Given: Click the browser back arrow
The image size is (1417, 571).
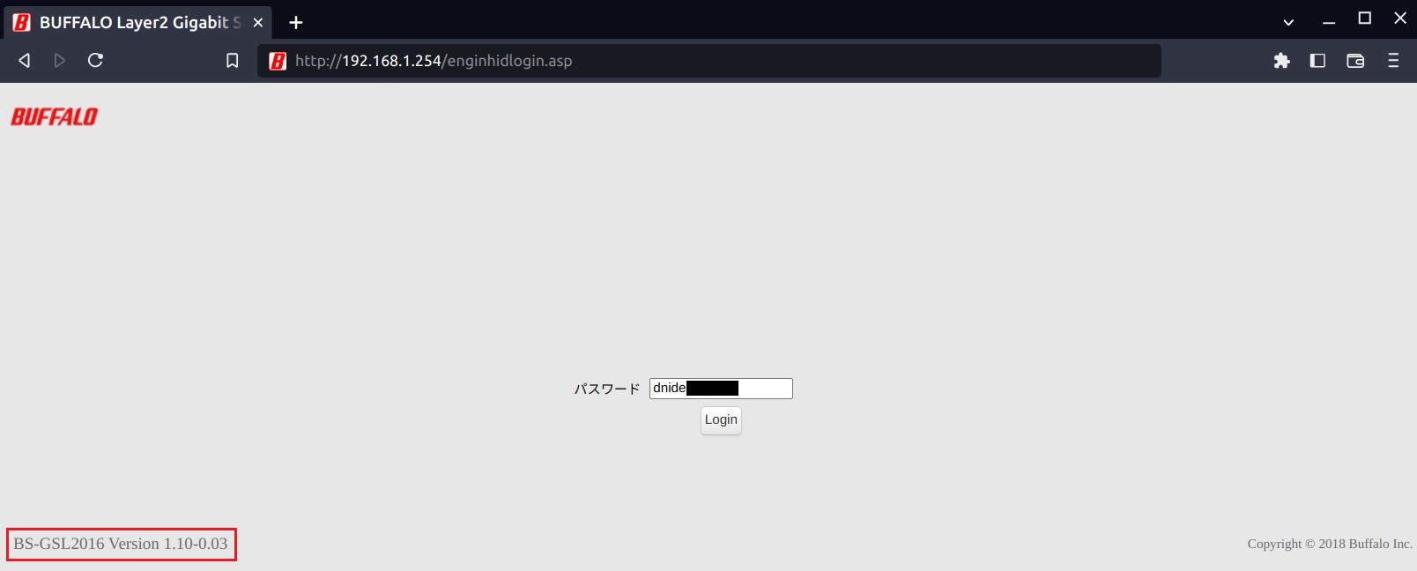Looking at the screenshot, I should pos(25,61).
